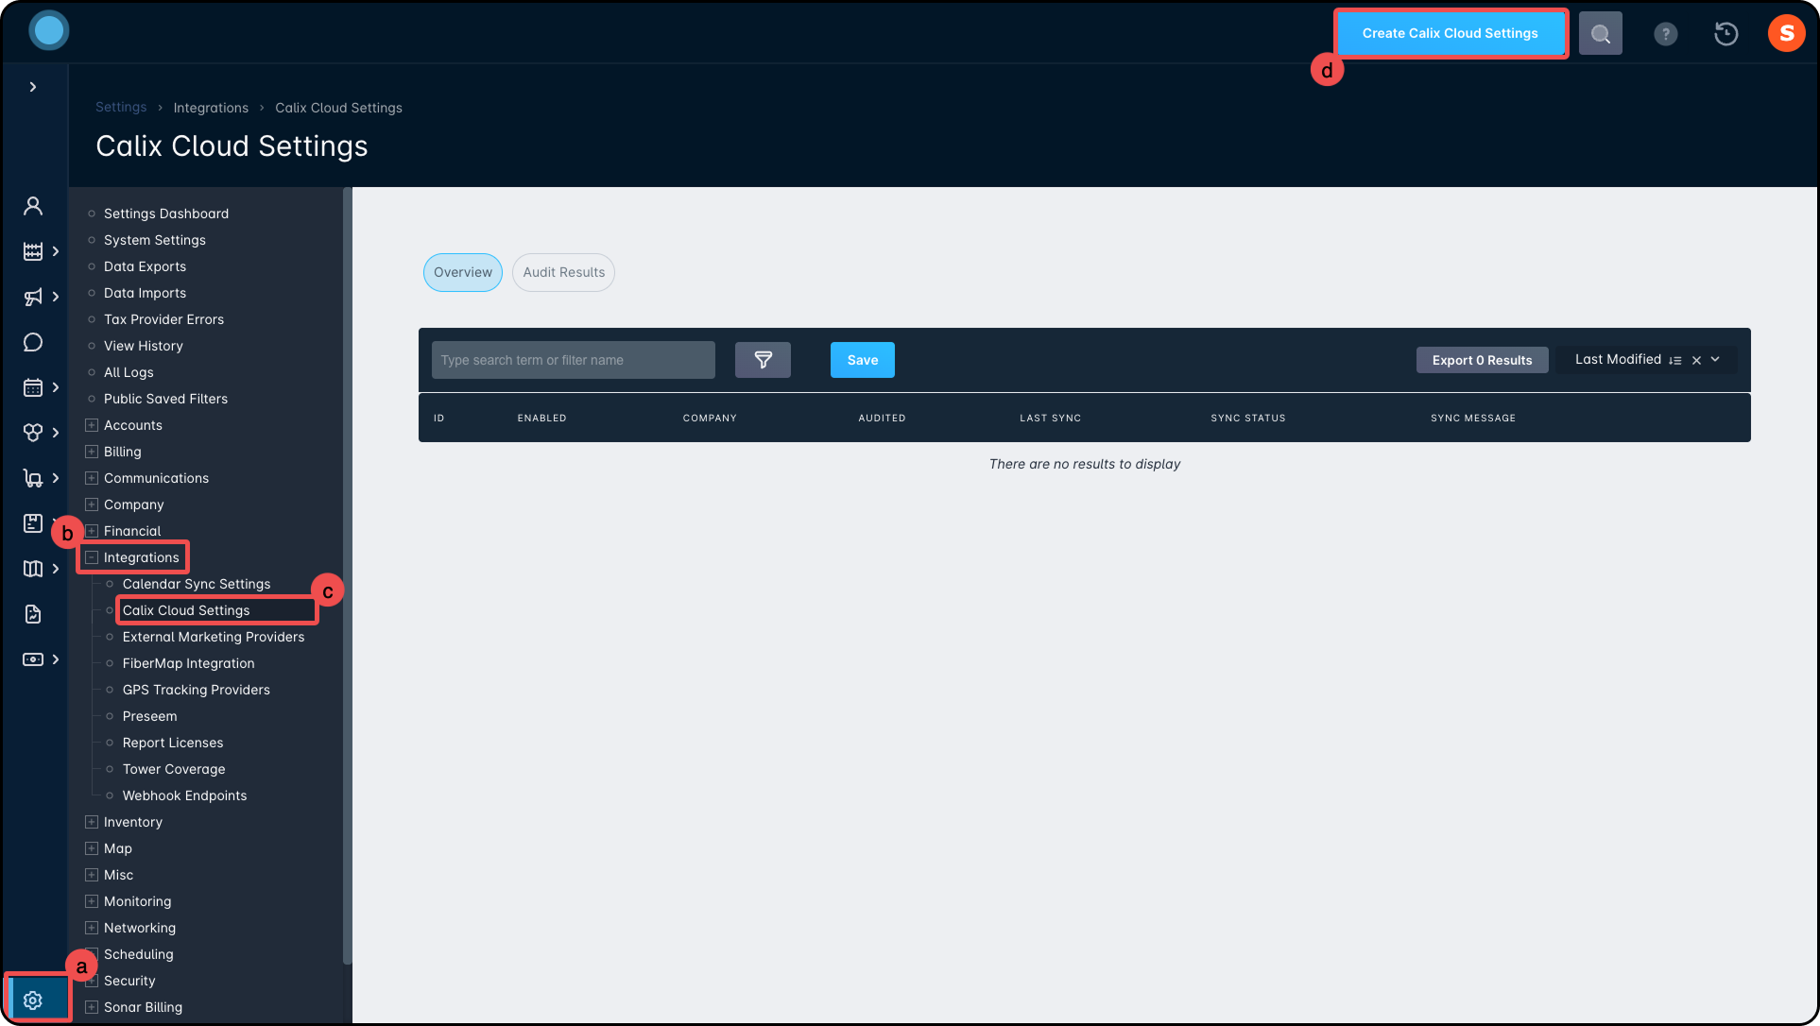Open the recent history clock icon
The image size is (1820, 1026).
[1726, 34]
